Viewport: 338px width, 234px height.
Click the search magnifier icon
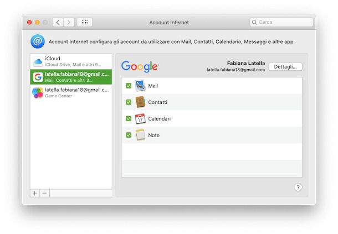[254, 22]
